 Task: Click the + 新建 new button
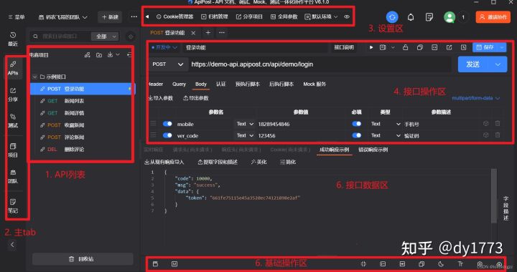tap(110, 17)
